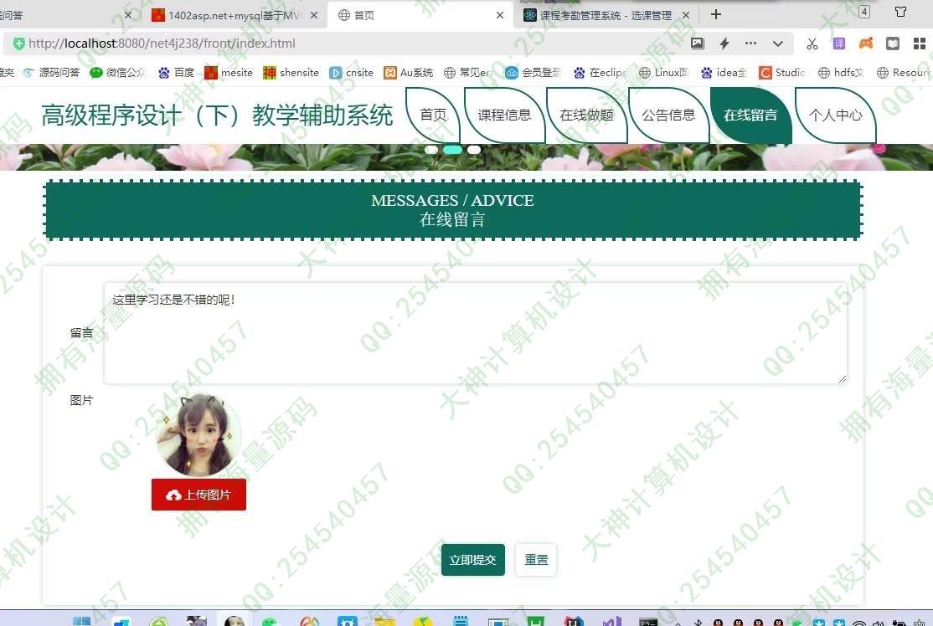This screenshot has width=933, height=626.
Task: Open the 课程信息 navigation item
Action: coord(504,115)
